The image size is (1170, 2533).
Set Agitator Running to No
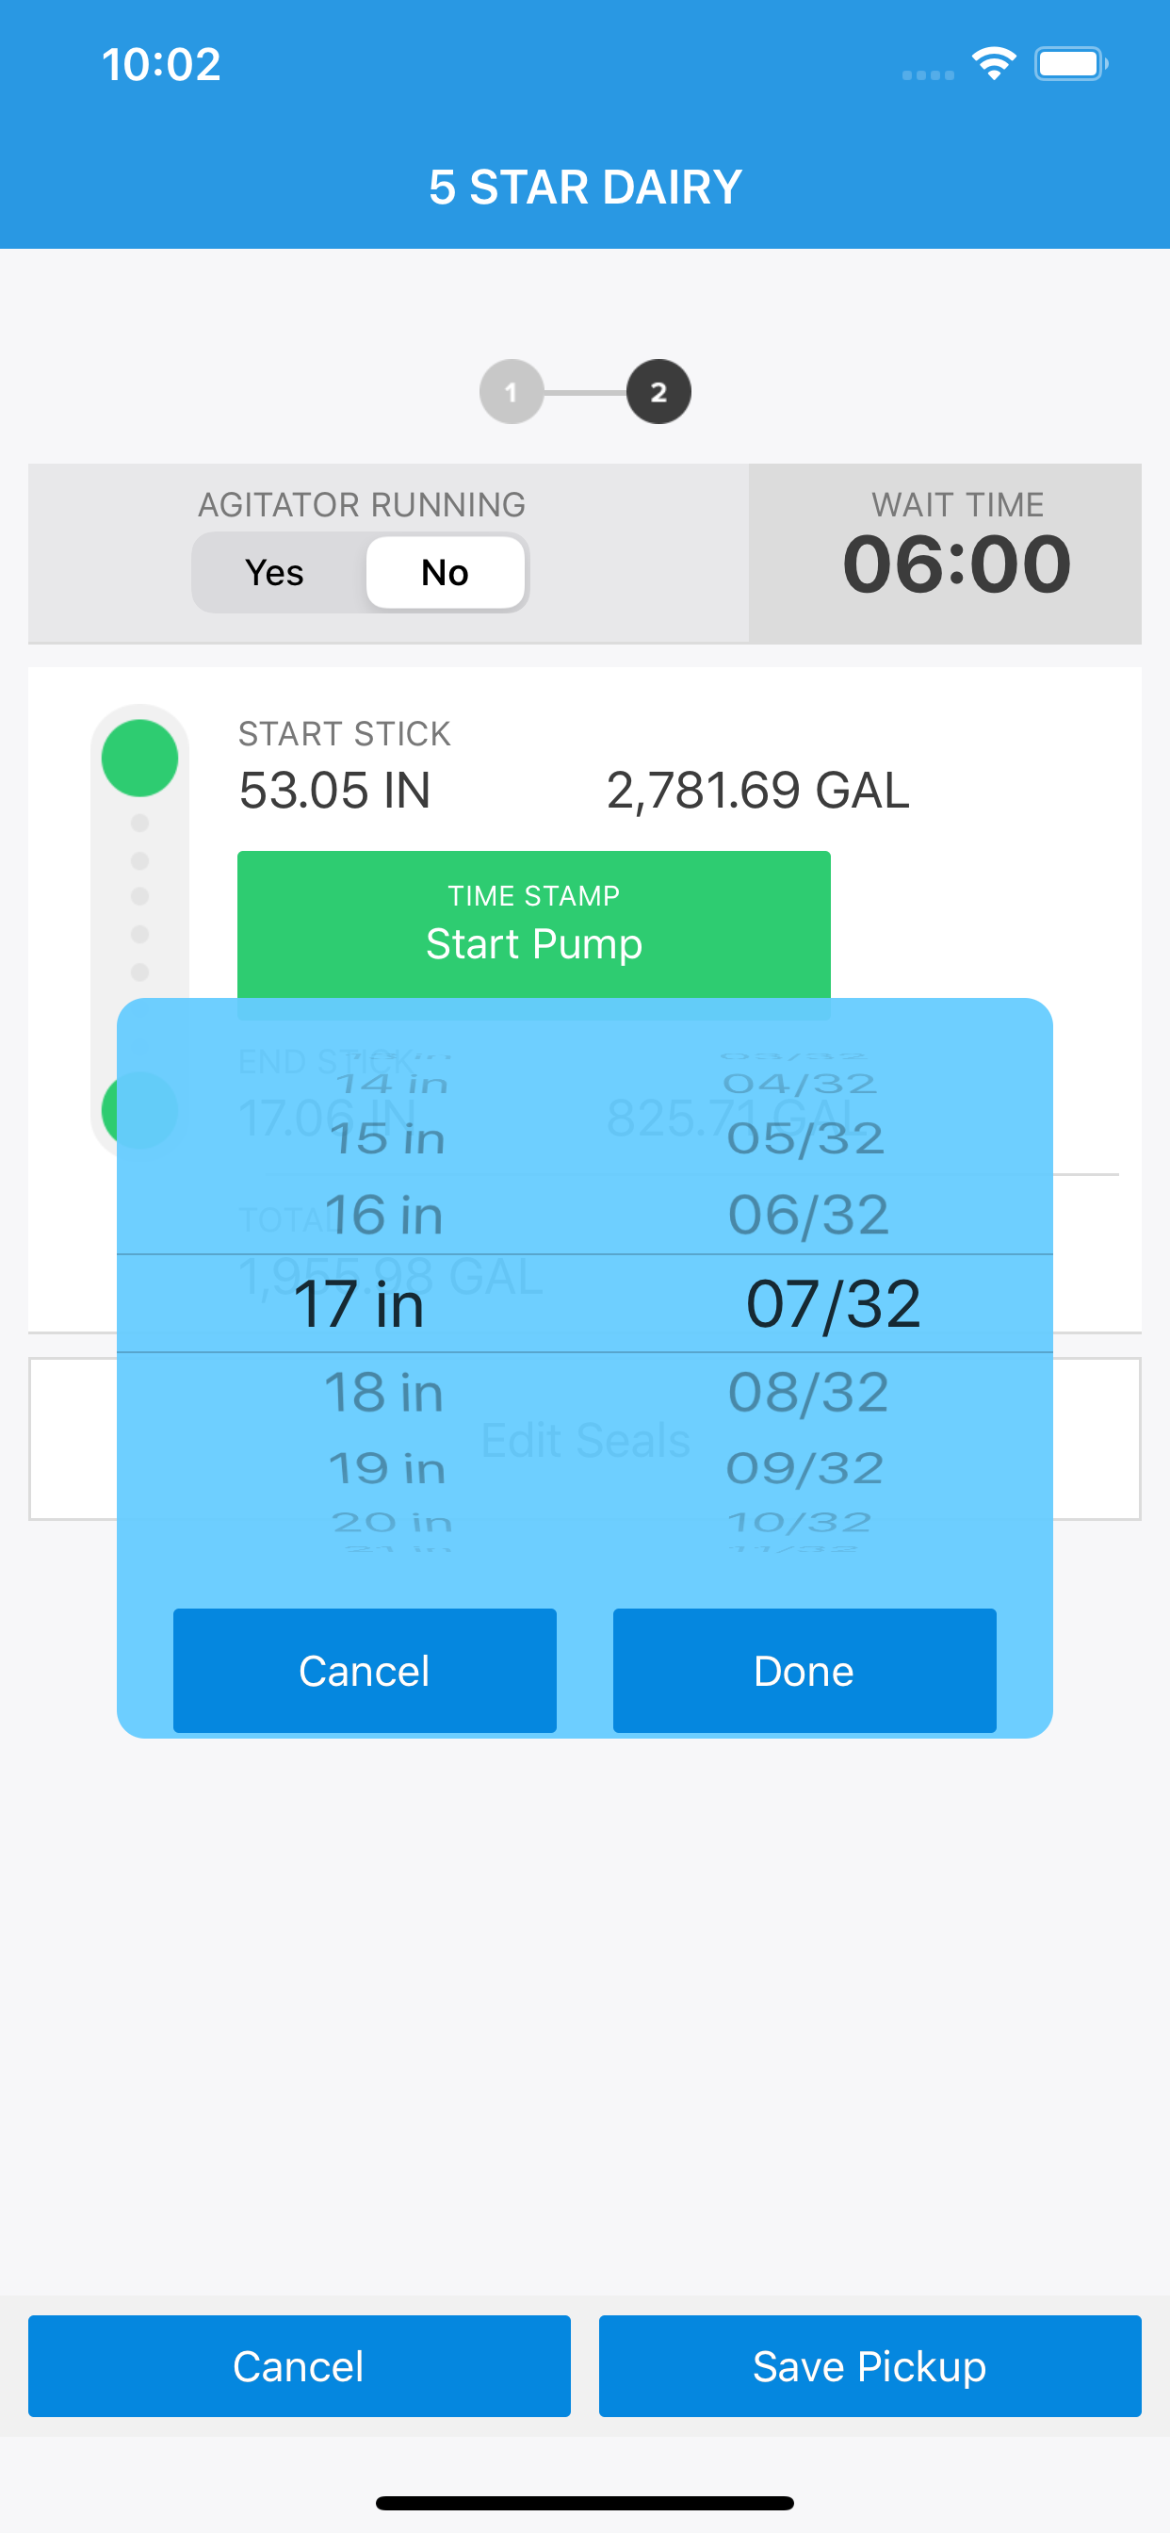[x=446, y=572]
